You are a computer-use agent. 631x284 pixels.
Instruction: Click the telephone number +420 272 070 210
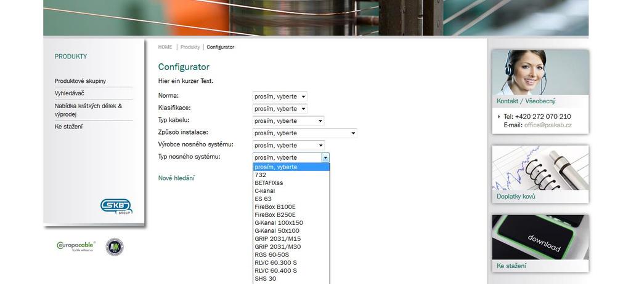543,117
